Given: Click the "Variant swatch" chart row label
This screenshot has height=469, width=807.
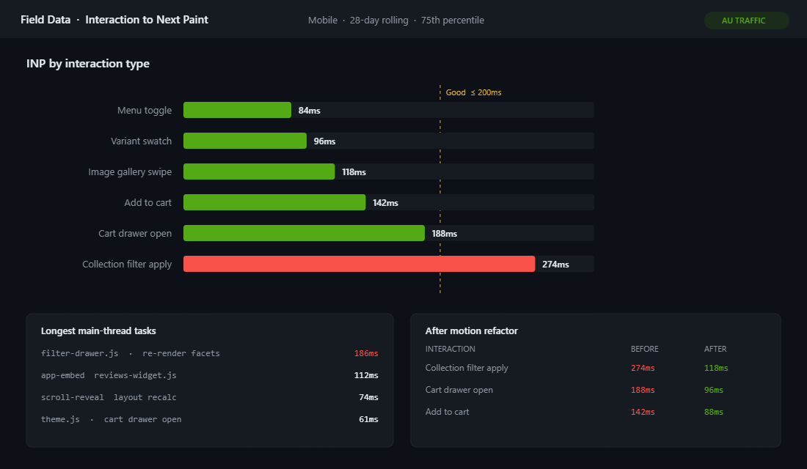Looking at the screenshot, I should point(141,141).
